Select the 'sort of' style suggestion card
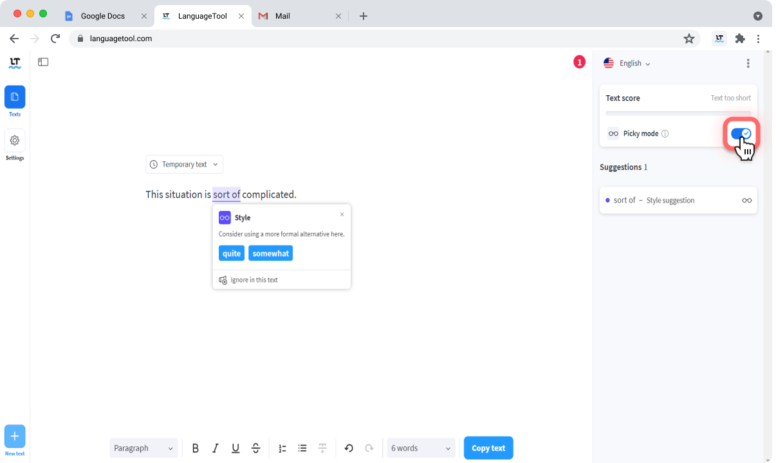The height and width of the screenshot is (463, 776). (678, 200)
